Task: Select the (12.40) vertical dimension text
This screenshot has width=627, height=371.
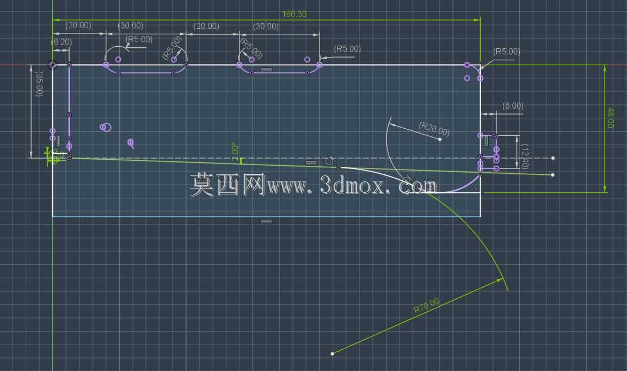Action: click(525, 156)
